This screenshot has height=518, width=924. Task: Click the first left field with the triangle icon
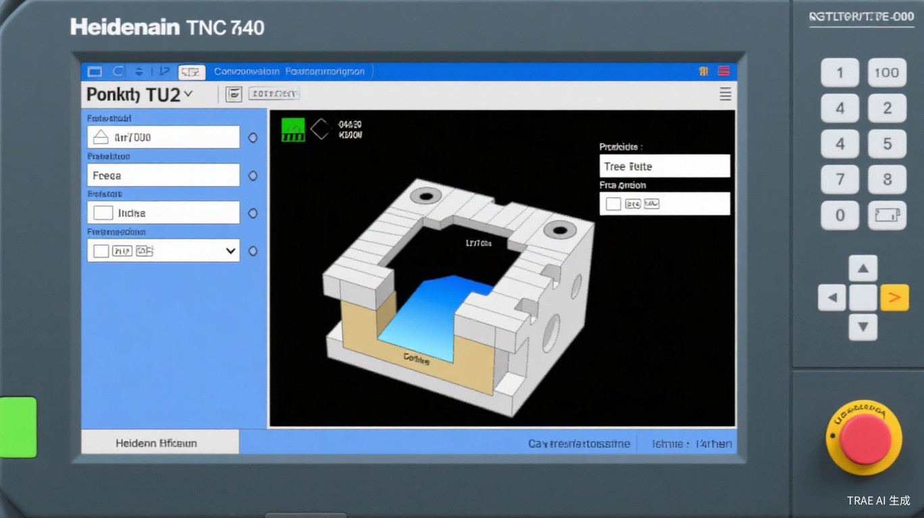[x=163, y=137]
